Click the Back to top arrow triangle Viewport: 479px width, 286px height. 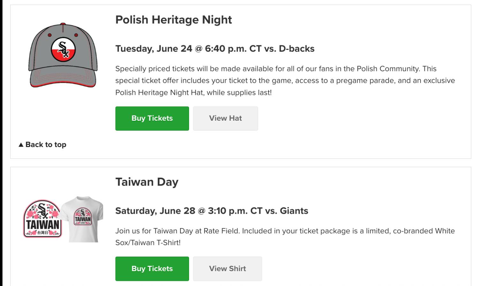(x=21, y=145)
